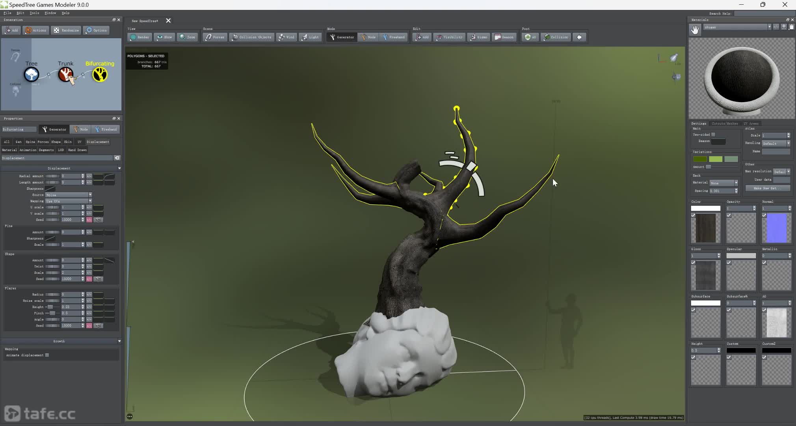Switch to the Spine properties tab

click(30, 142)
